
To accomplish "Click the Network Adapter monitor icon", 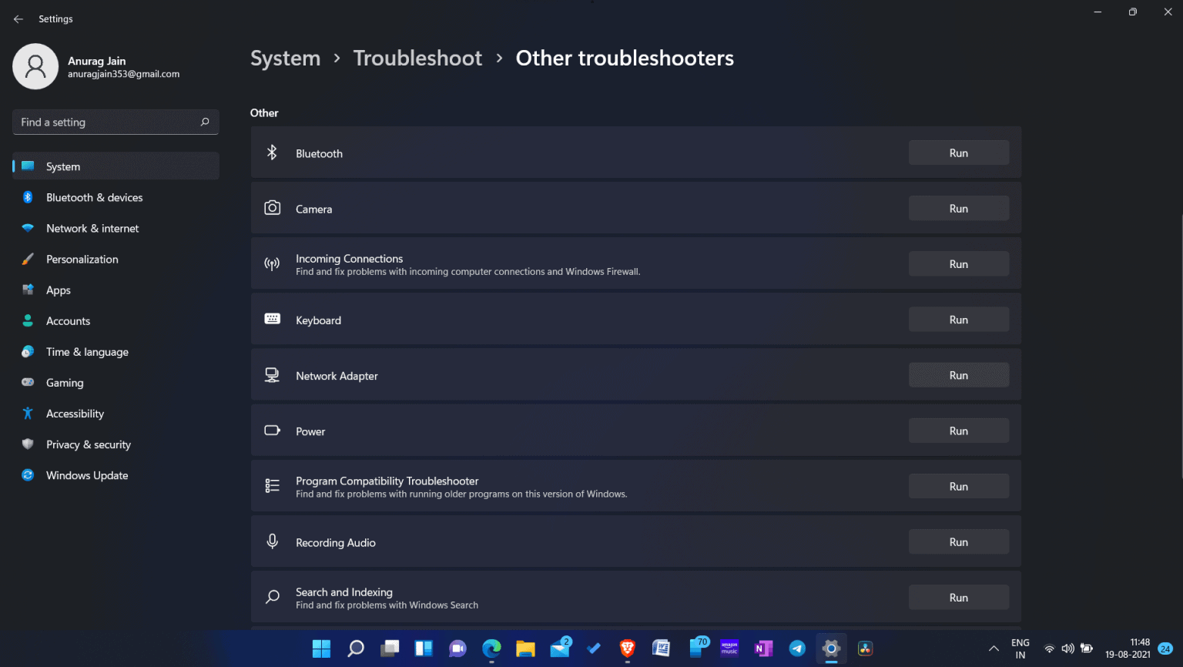I will (272, 374).
